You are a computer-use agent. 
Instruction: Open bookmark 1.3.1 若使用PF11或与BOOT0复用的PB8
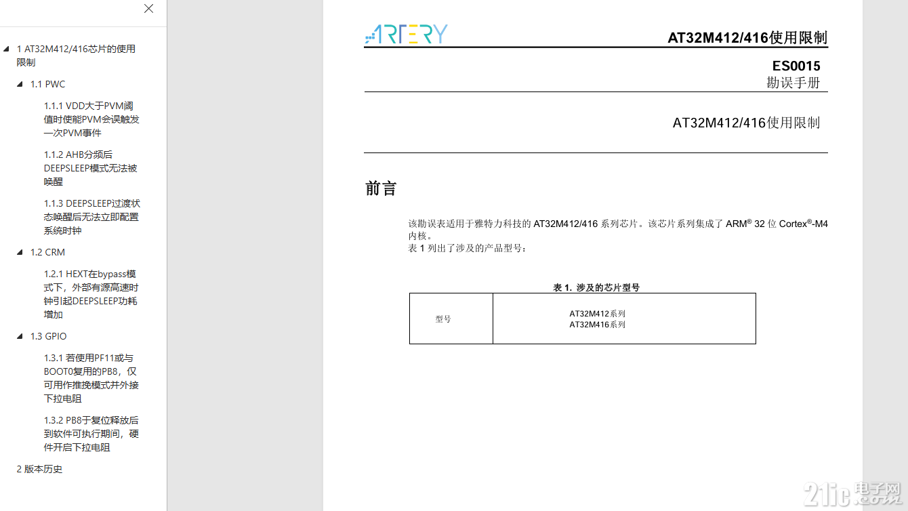[x=91, y=378]
